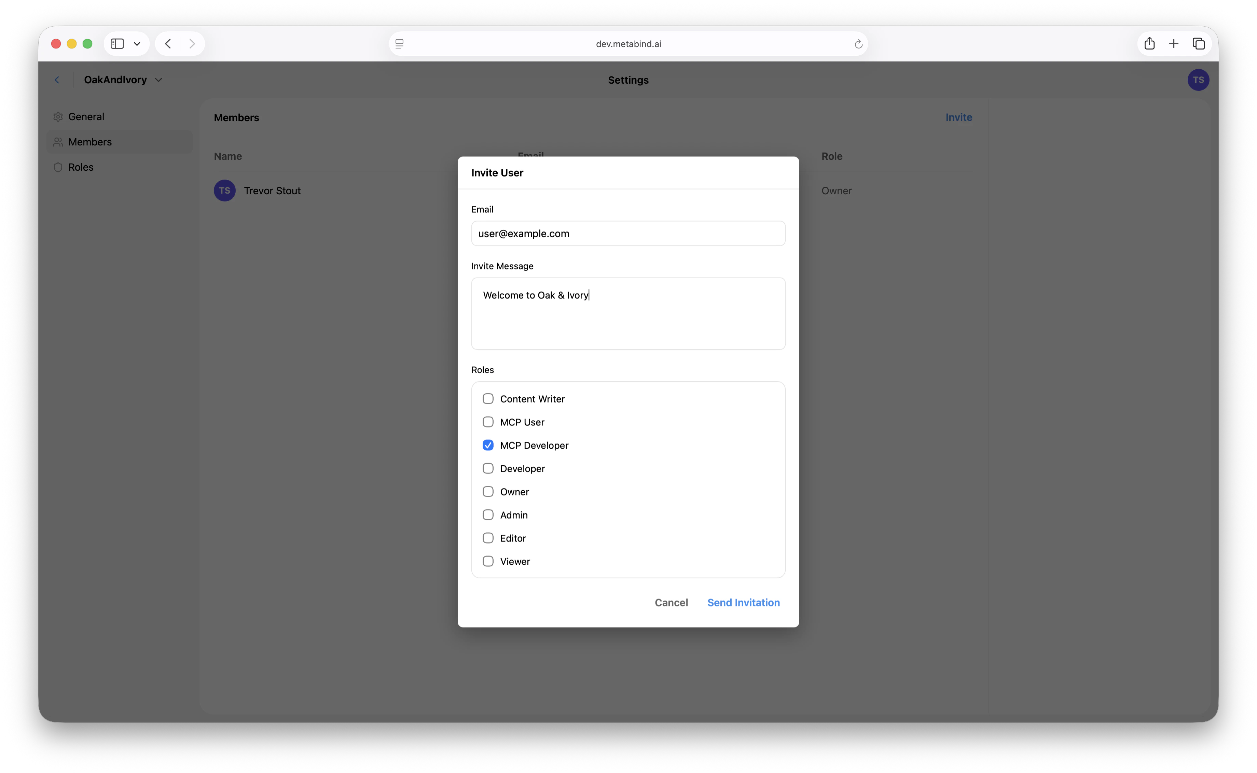
Task: Select the Trevor Stout member row
Action: pos(593,191)
